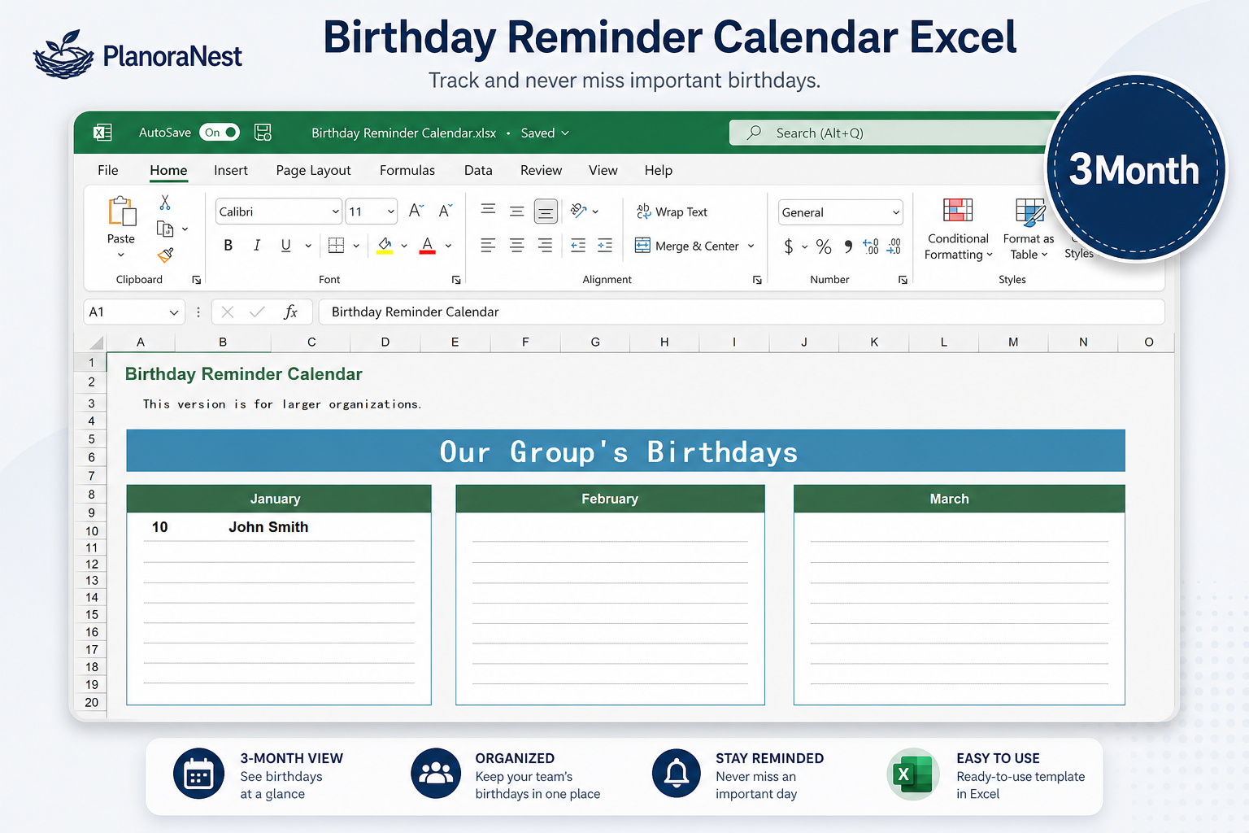Click the Top Align icon
Screen dimensions: 1249x833
point(488,211)
